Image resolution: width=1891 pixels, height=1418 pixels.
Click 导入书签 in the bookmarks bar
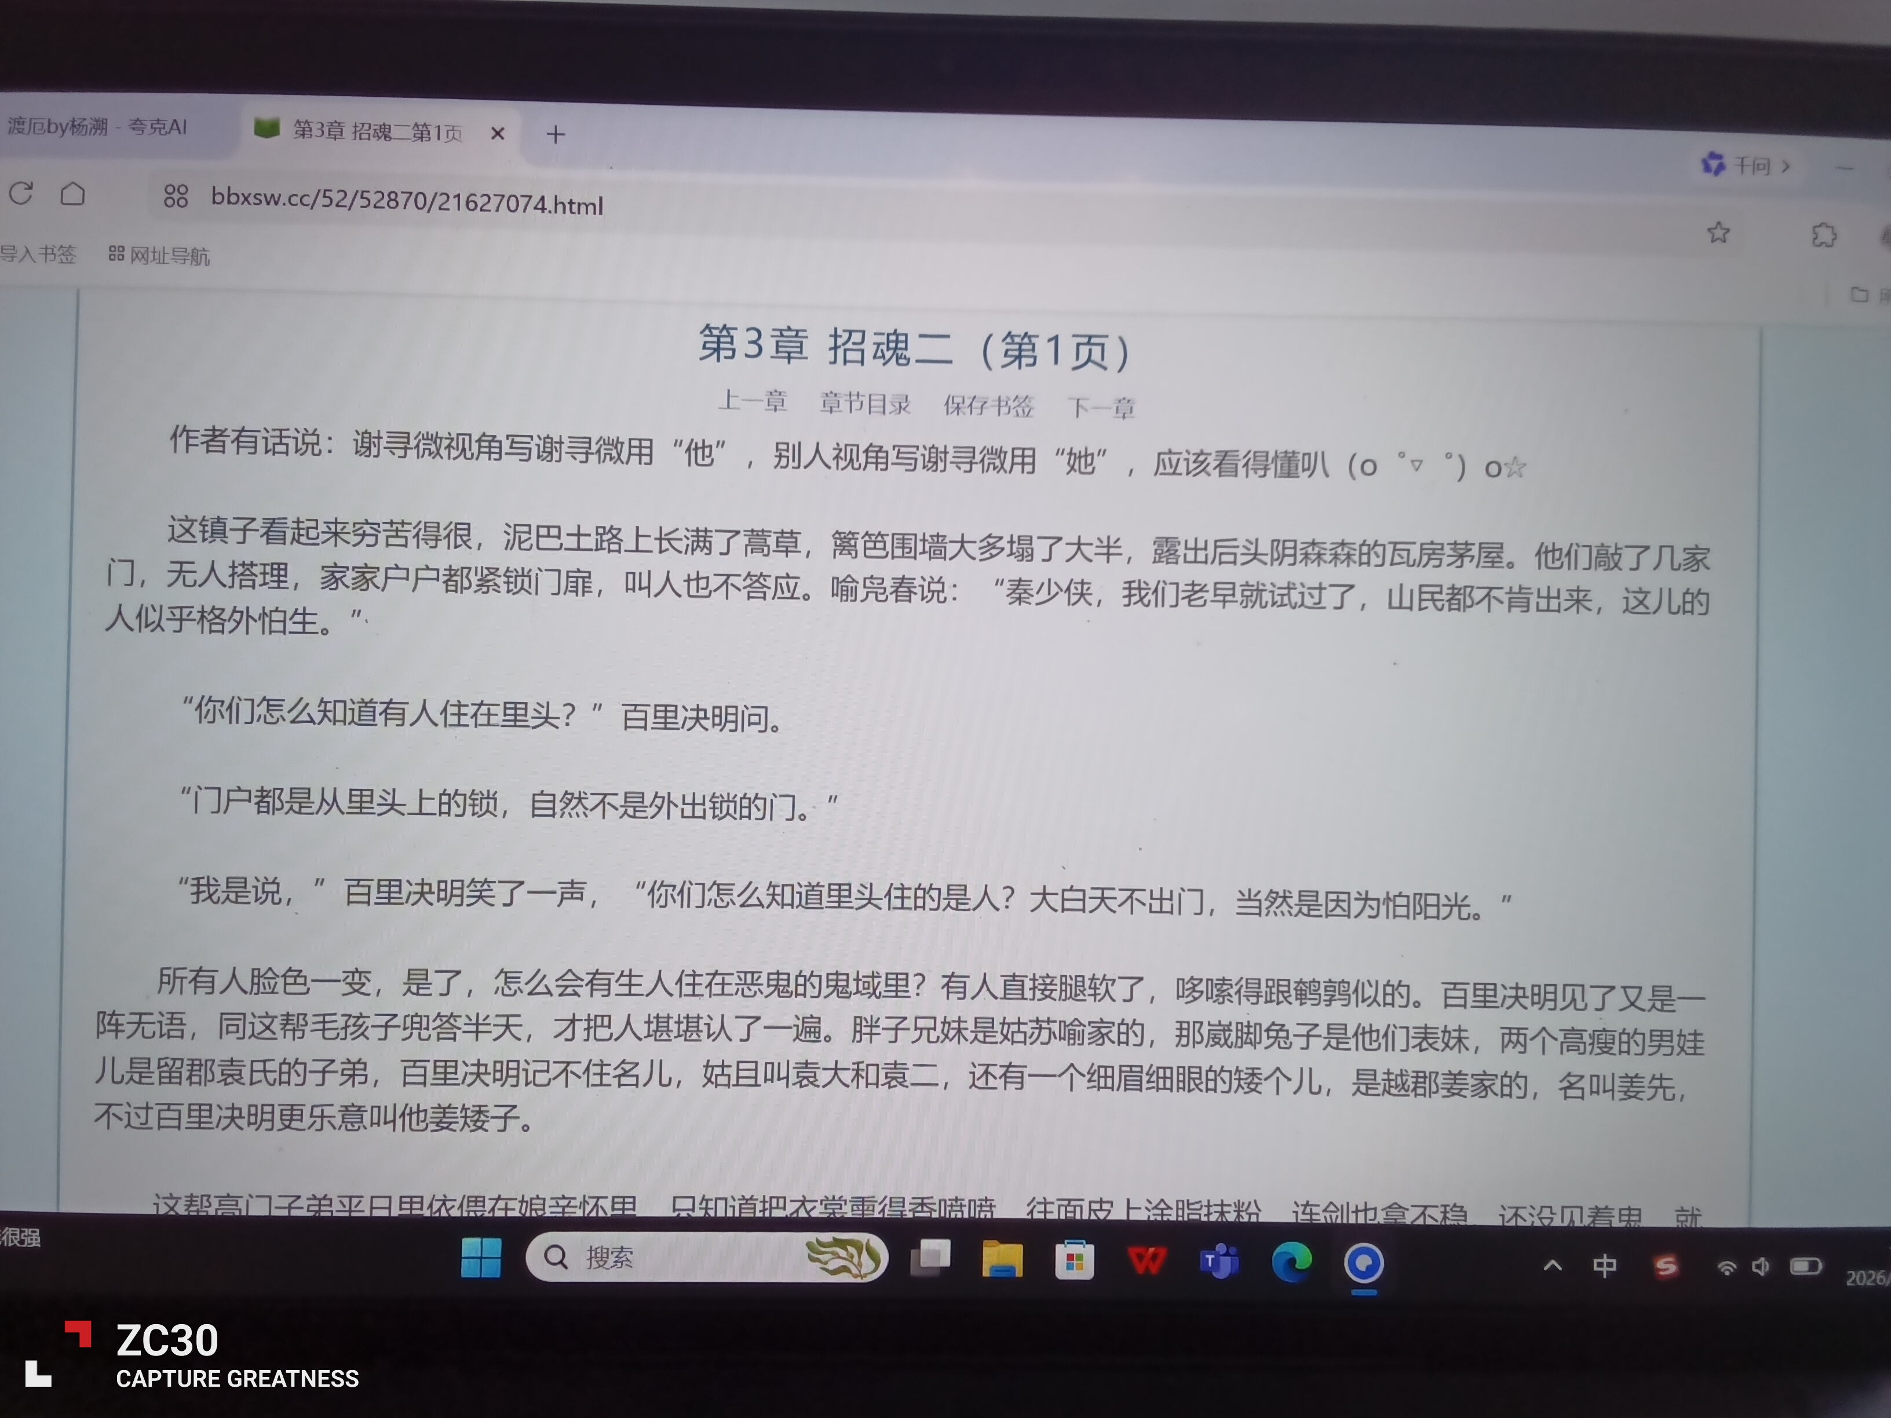pyautogui.click(x=38, y=253)
